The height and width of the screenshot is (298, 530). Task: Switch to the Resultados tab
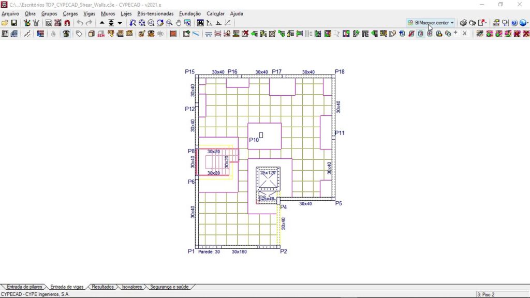click(102, 287)
